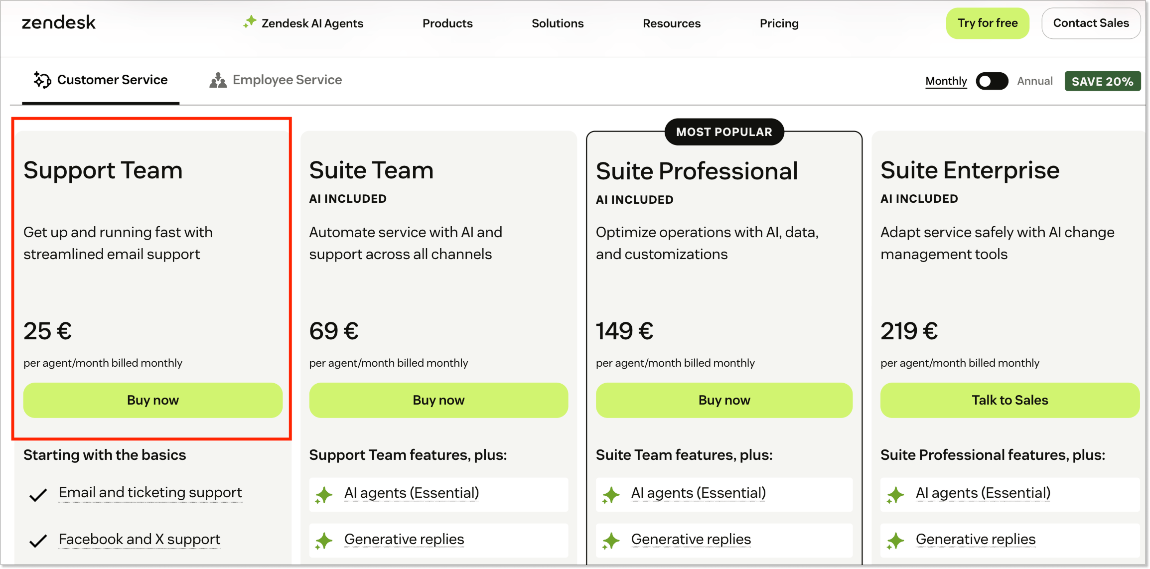Click the AI sparkle icon by Suite Team's AI agents
The width and height of the screenshot is (1150, 569).
[324, 494]
